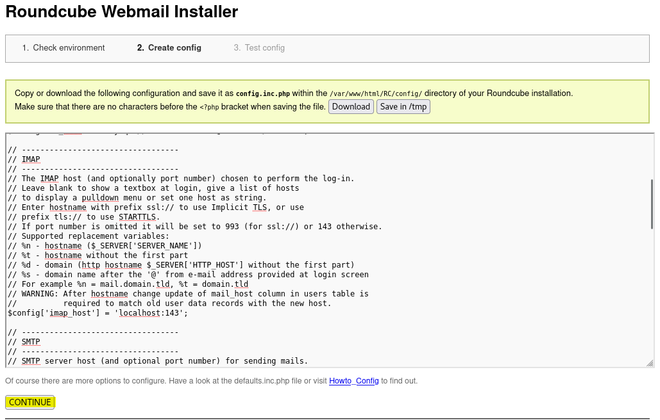Click the config textarea scrollbar thumb
660x420 pixels.
point(652,204)
